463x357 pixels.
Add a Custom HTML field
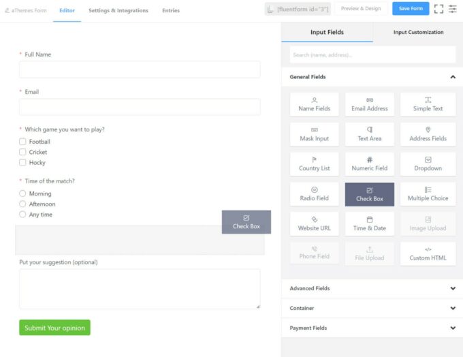pyautogui.click(x=428, y=253)
